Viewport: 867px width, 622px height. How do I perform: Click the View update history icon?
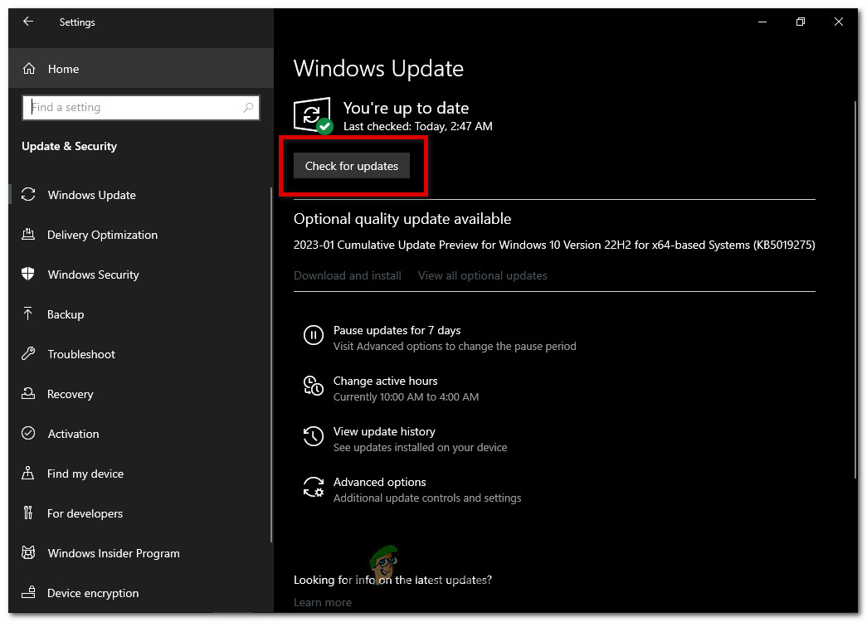[313, 436]
